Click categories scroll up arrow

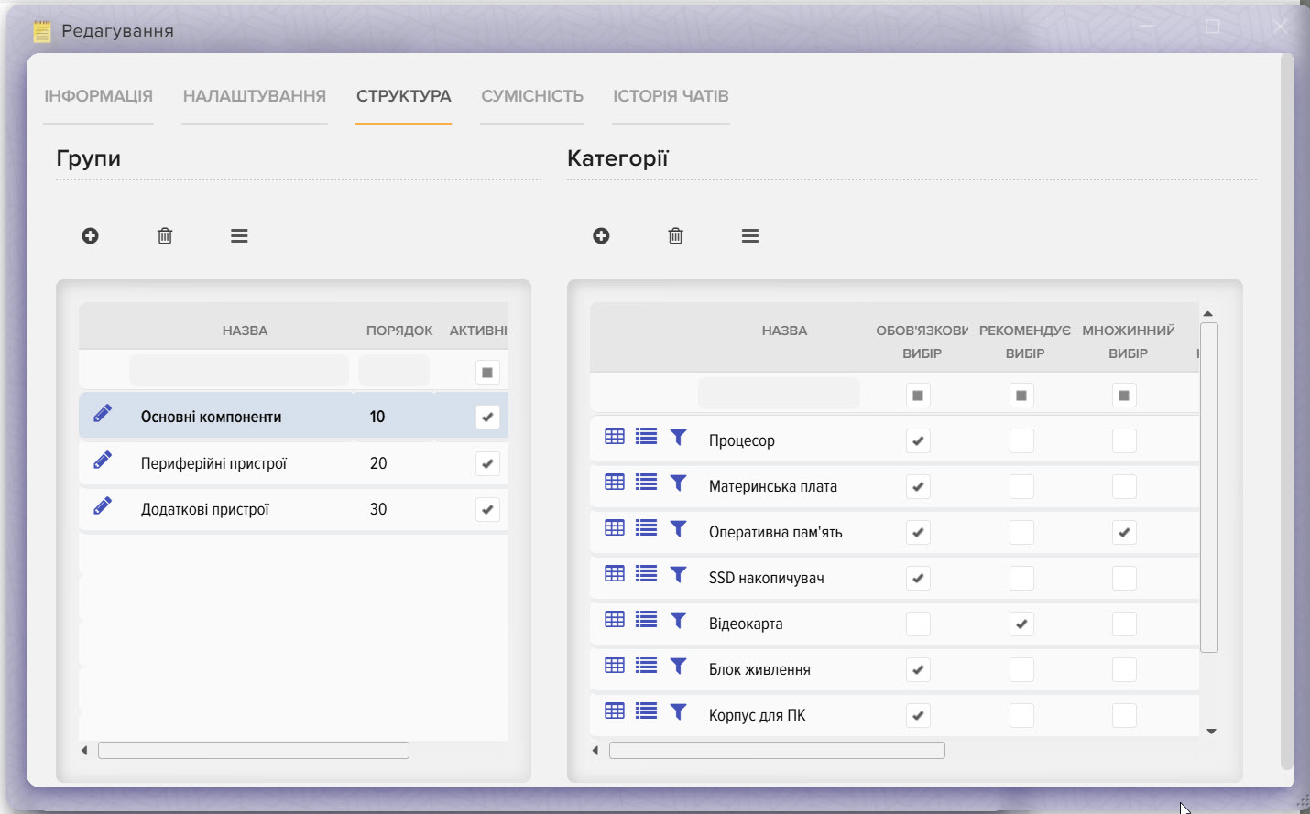coord(1208,314)
